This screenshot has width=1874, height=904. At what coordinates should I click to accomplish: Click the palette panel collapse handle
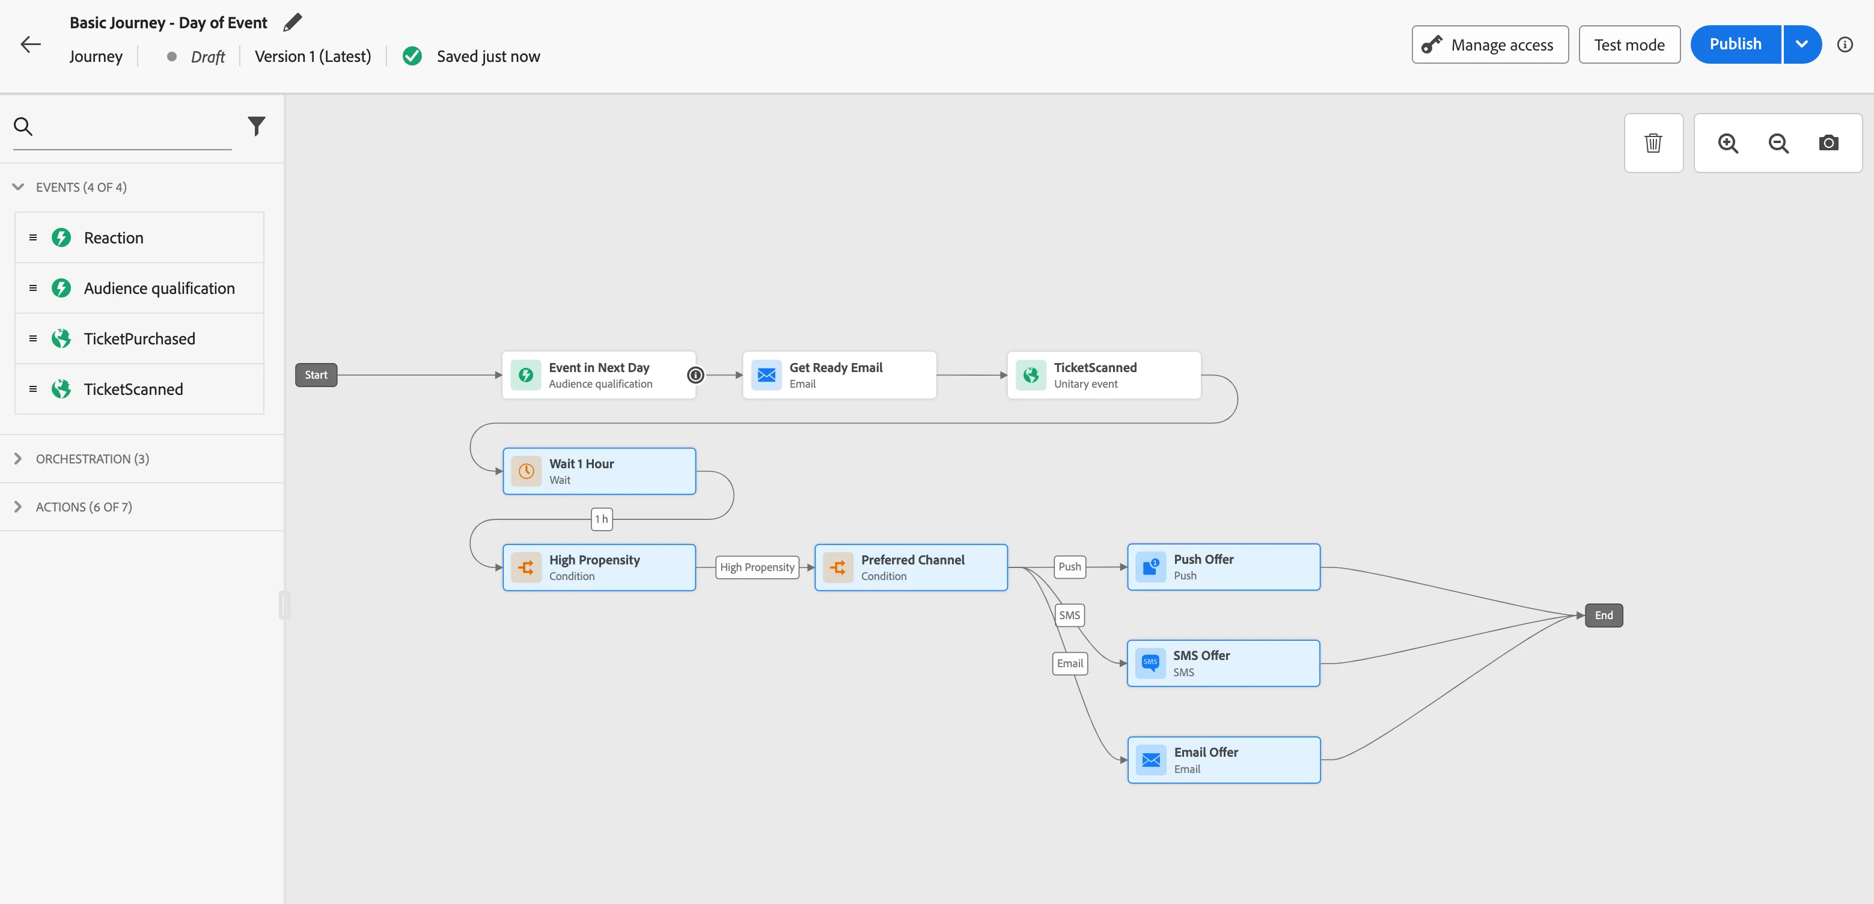[x=284, y=605]
